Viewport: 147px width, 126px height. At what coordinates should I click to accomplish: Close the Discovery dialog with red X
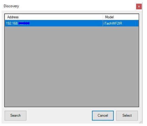click(139, 7)
